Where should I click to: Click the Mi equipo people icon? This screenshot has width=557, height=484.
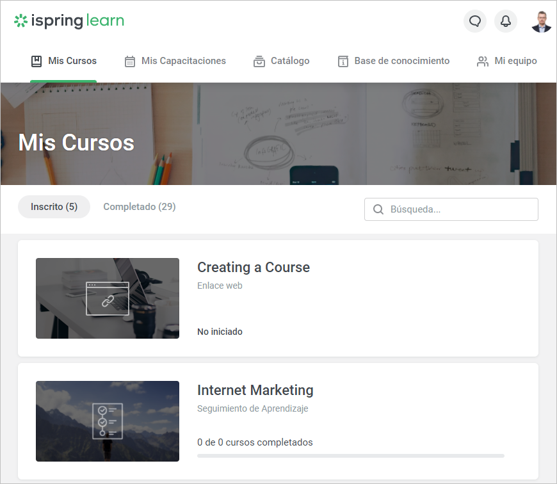(483, 61)
